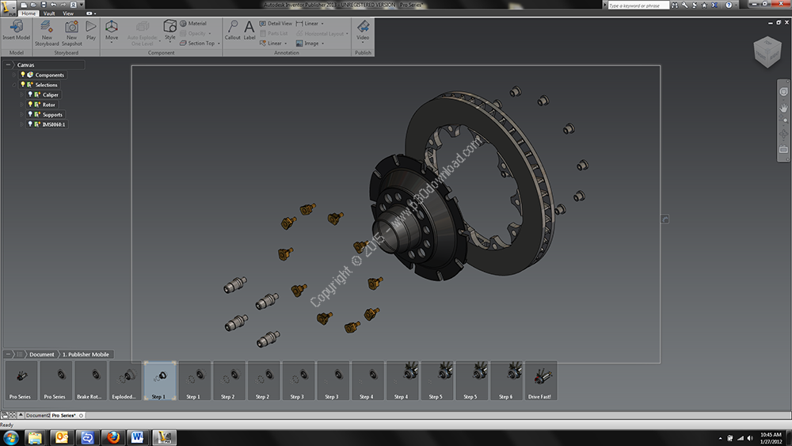792x446 pixels.
Task: Open the Windows Start button
Action: [11, 437]
